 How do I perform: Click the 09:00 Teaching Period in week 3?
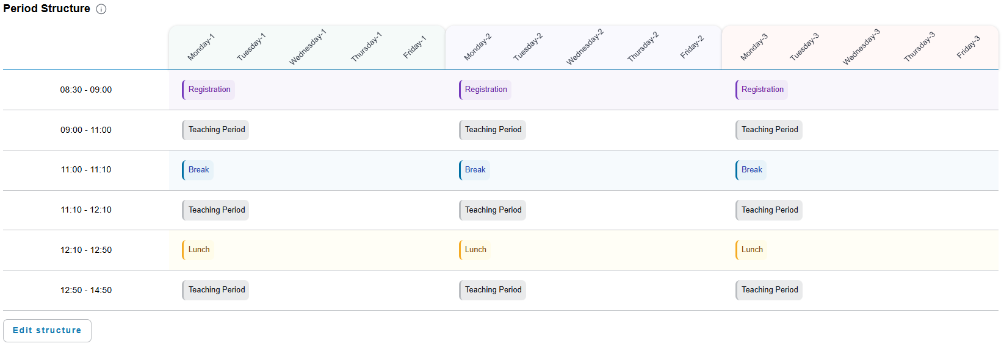[769, 130]
